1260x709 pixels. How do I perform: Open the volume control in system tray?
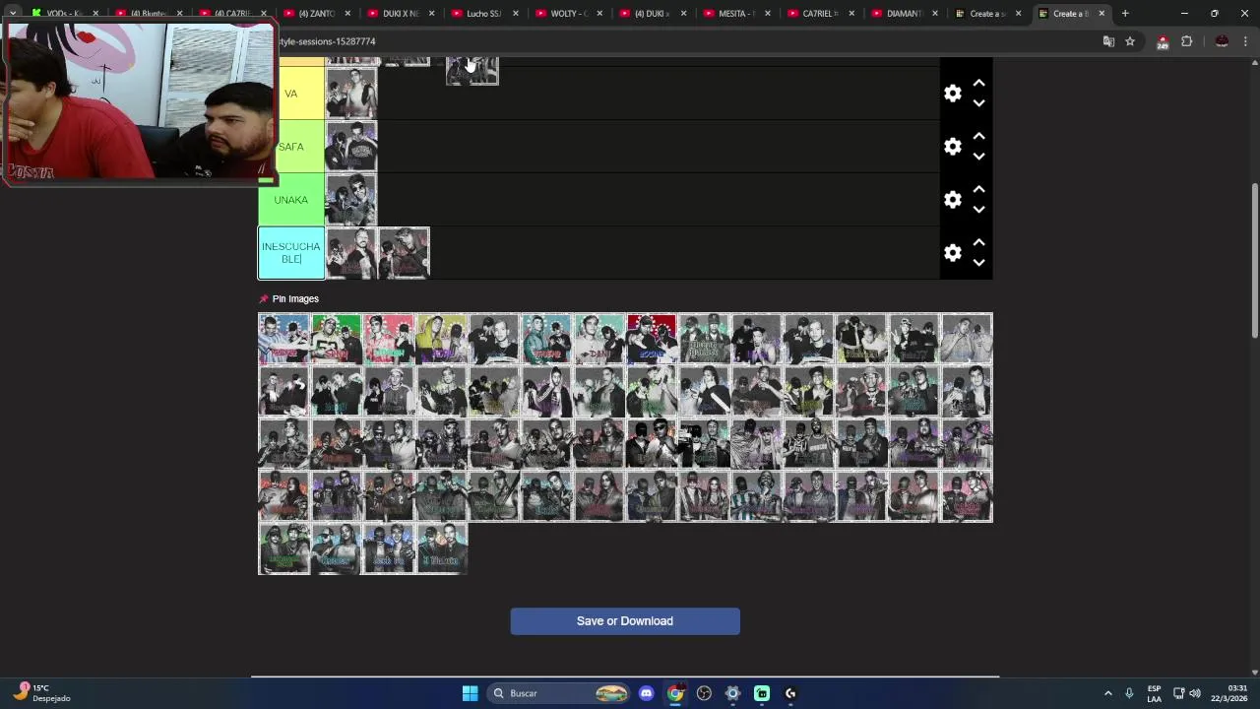point(1195,693)
